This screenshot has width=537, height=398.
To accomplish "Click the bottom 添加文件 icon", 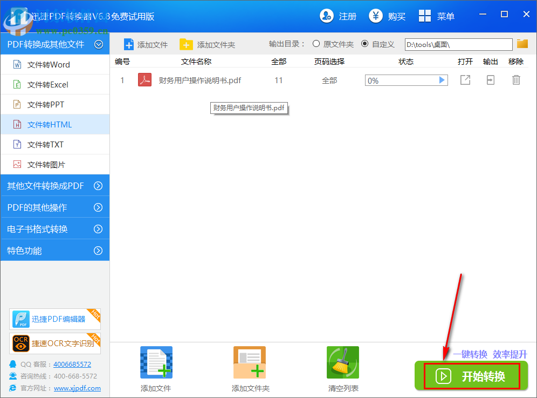I will click(x=156, y=362).
